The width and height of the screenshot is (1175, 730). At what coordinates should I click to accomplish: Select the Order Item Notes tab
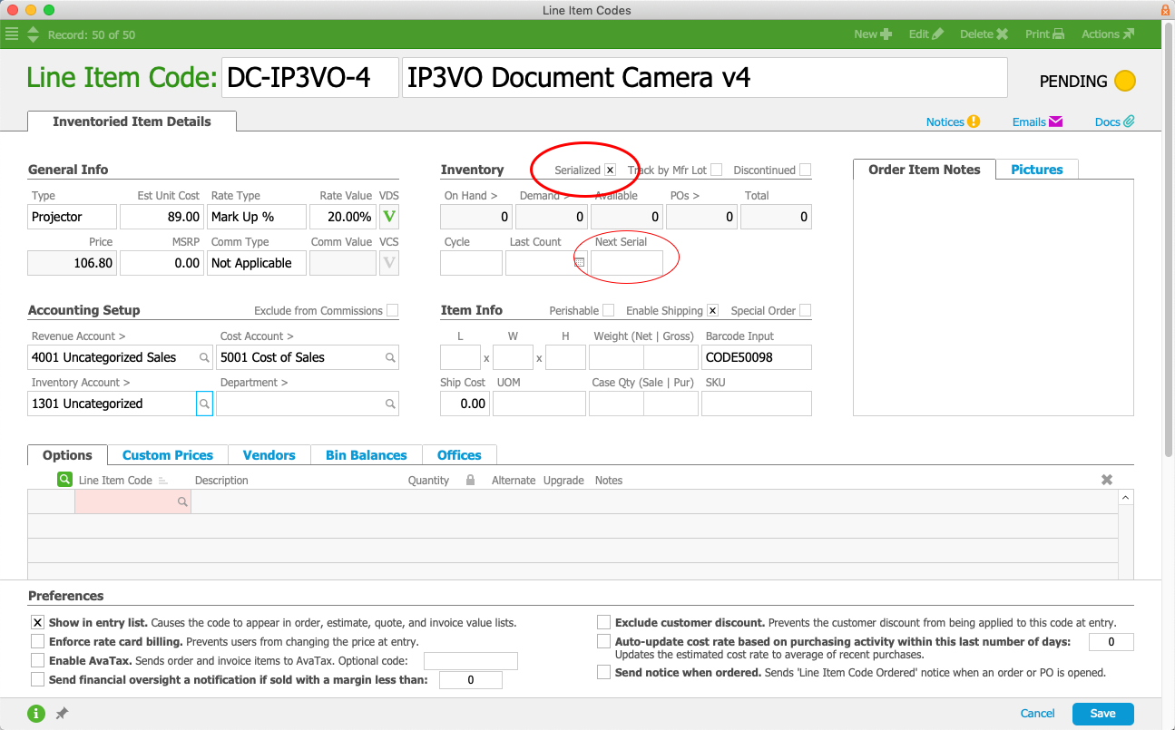pos(925,170)
